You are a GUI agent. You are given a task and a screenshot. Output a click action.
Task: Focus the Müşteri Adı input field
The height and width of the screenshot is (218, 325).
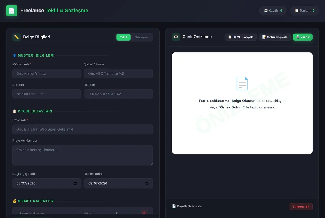click(x=47, y=74)
